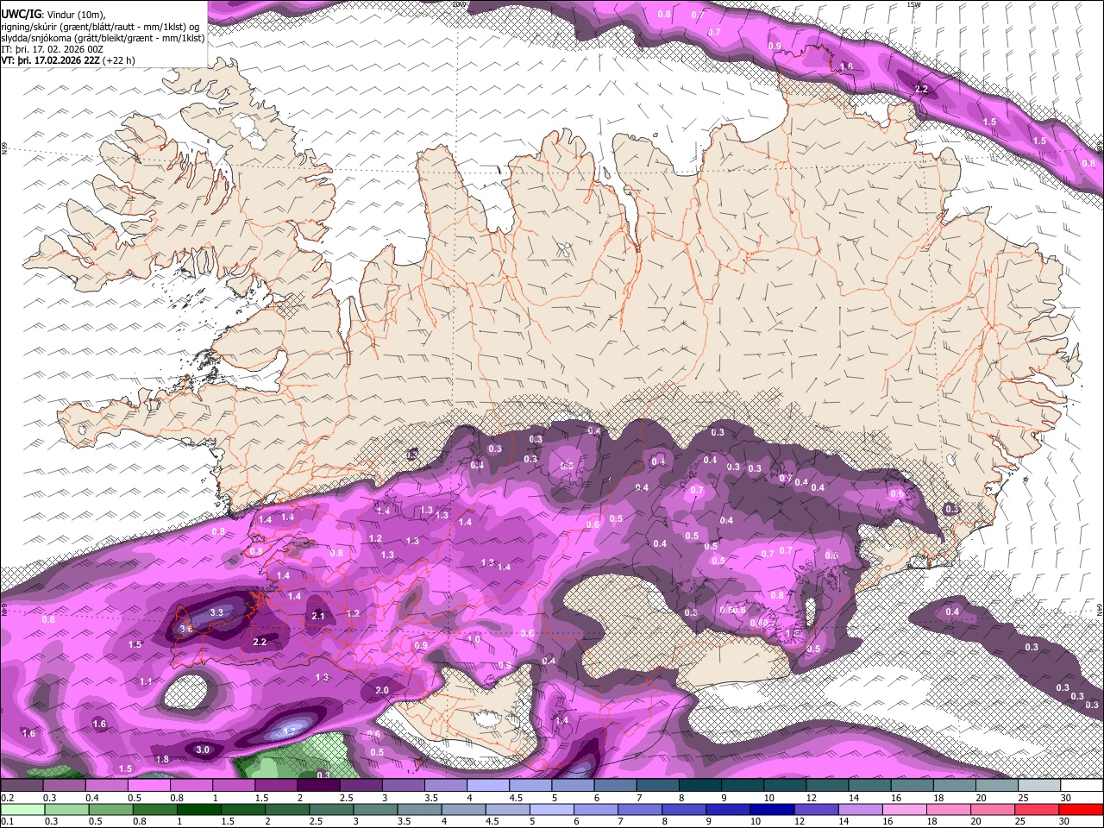Click the '3.6' precipitation value on the map
This screenshot has width=1104, height=828.
185,630
